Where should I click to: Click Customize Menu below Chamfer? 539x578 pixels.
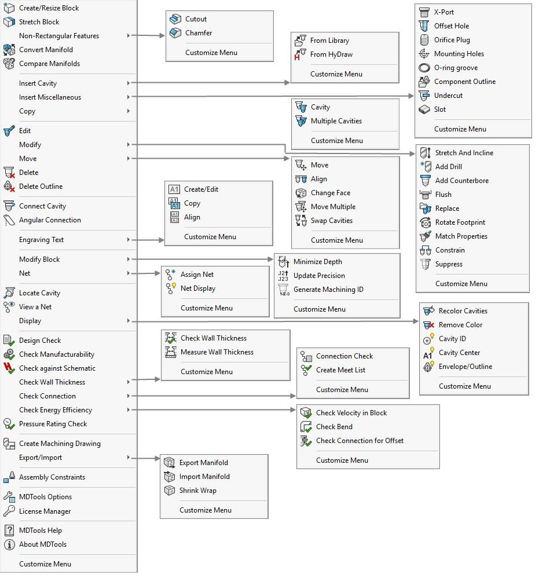[211, 53]
